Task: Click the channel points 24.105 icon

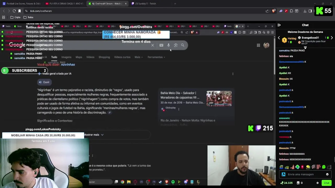Action: 282,183
